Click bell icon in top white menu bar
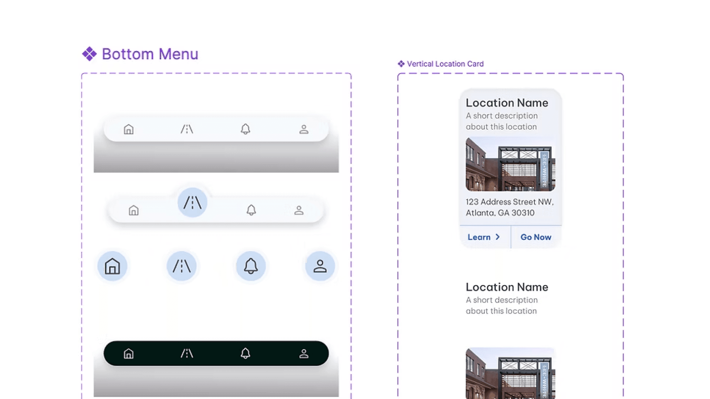Image resolution: width=710 pixels, height=399 pixels. [246, 129]
